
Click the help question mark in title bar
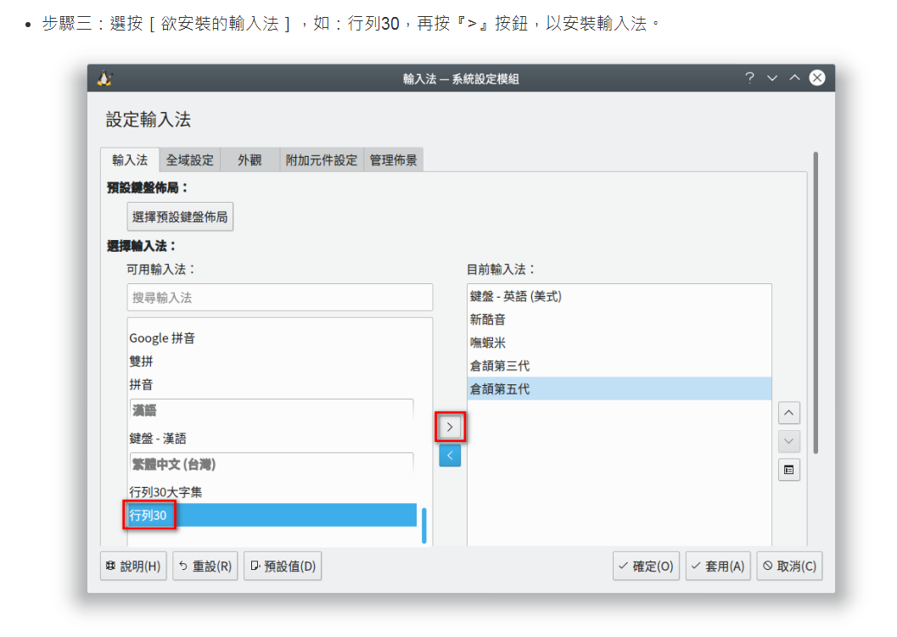pos(749,78)
